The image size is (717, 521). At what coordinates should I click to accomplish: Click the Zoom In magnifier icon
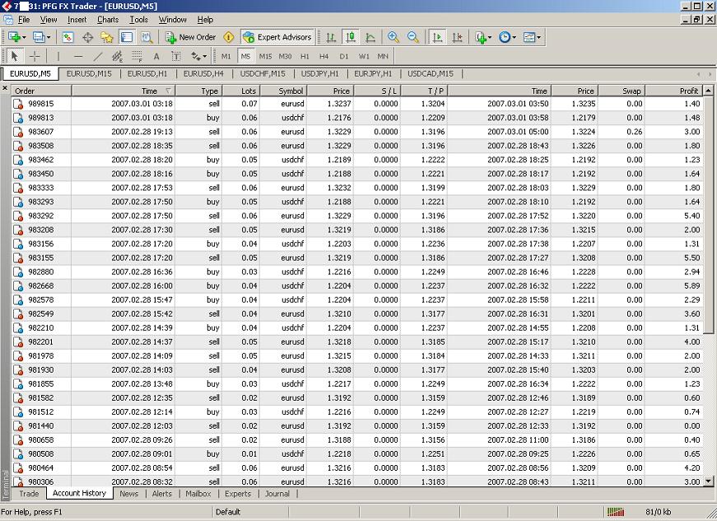(393, 37)
